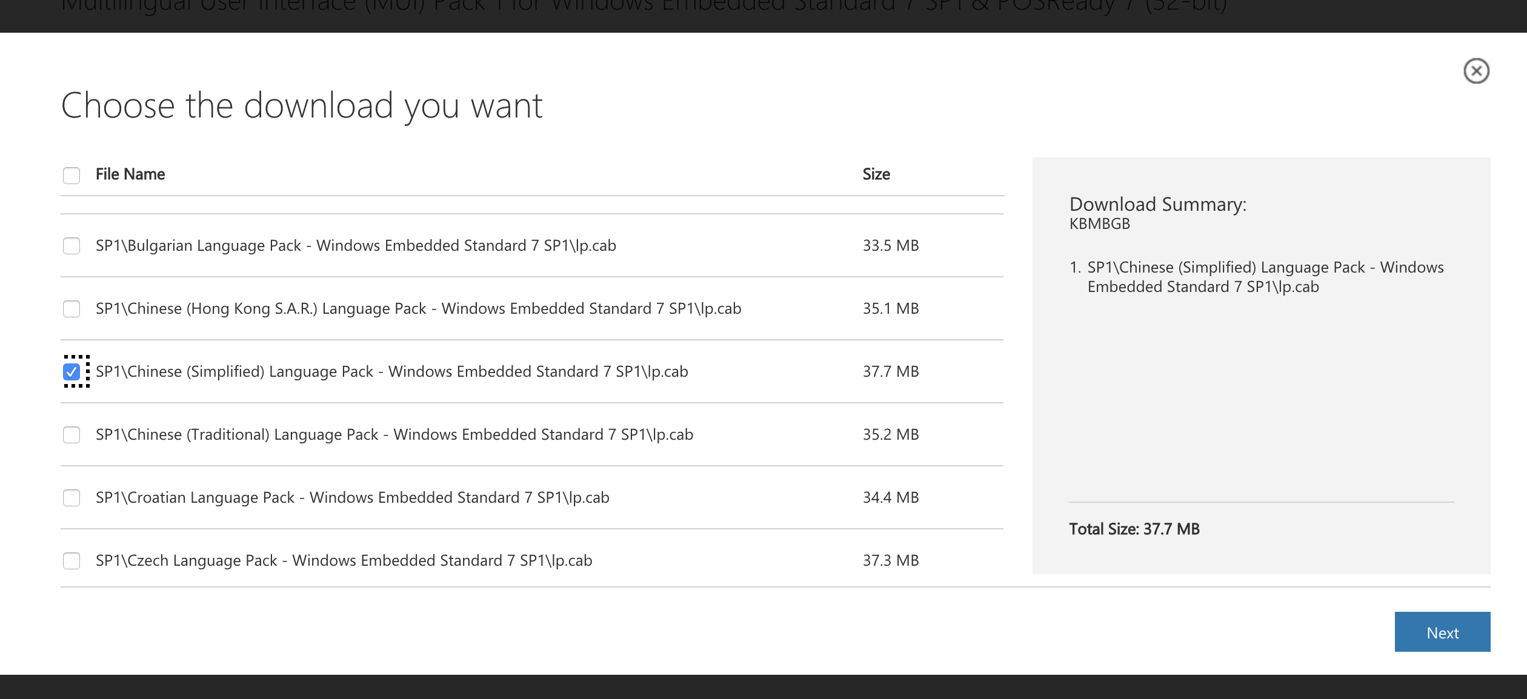Close the download chooser dialog

[1476, 71]
